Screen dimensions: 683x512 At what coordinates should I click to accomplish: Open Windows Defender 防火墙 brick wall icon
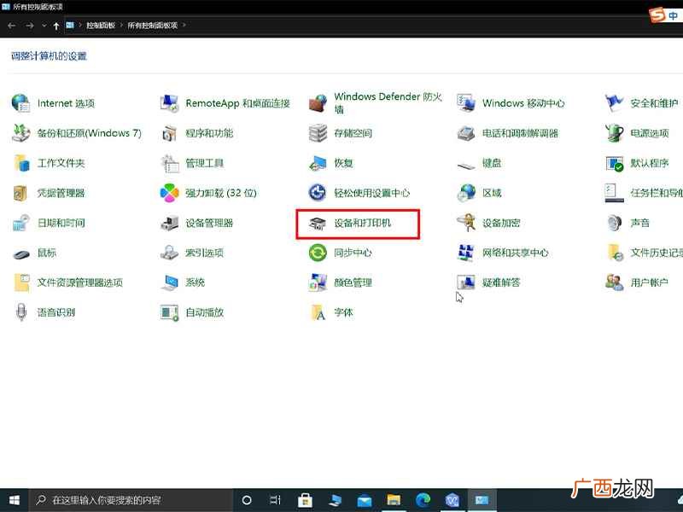point(318,103)
